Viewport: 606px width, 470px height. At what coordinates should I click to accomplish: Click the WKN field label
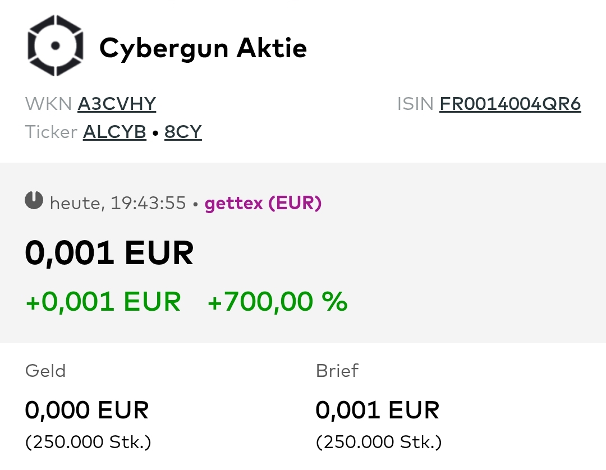(x=48, y=104)
